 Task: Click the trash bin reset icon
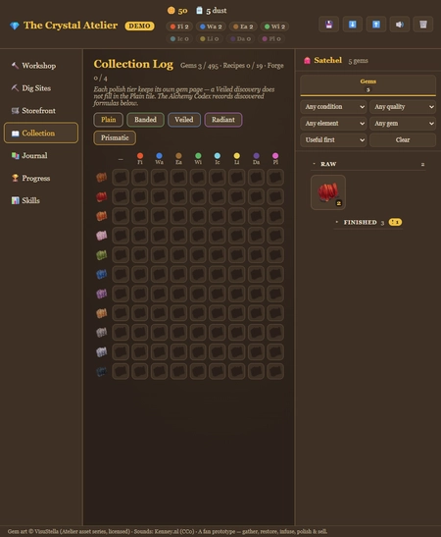(423, 25)
